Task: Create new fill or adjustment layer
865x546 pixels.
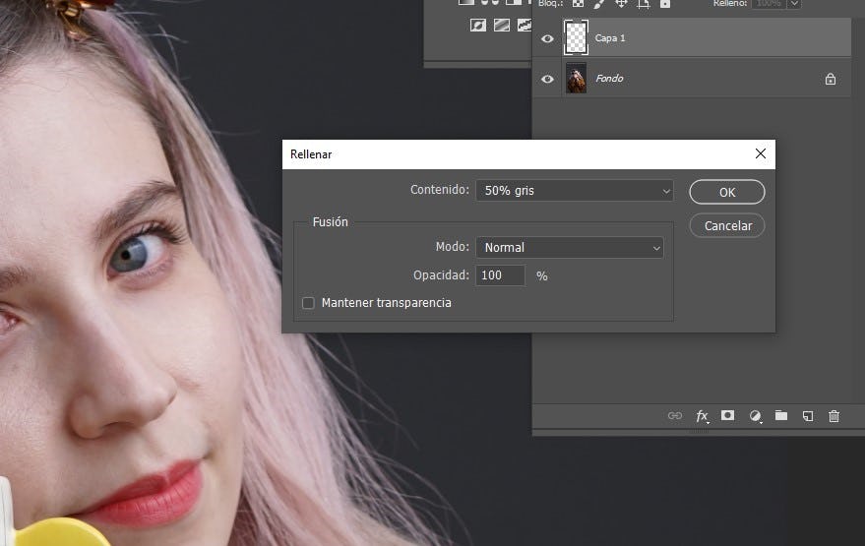Action: click(755, 416)
